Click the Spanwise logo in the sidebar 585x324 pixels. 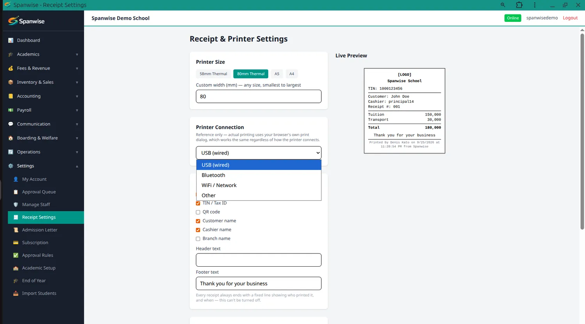click(26, 21)
